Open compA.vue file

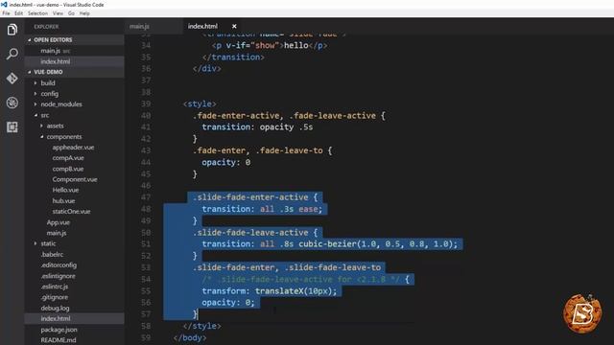point(68,157)
